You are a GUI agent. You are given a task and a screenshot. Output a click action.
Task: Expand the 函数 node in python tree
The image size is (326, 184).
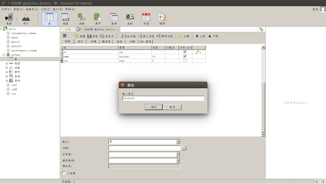7,68
